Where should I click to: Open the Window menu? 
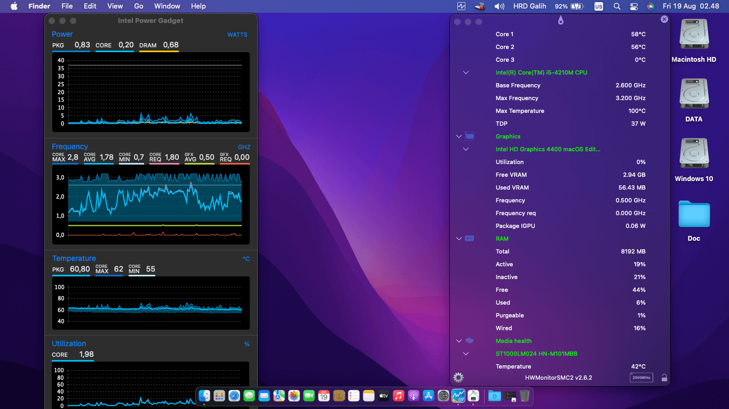pyautogui.click(x=167, y=6)
